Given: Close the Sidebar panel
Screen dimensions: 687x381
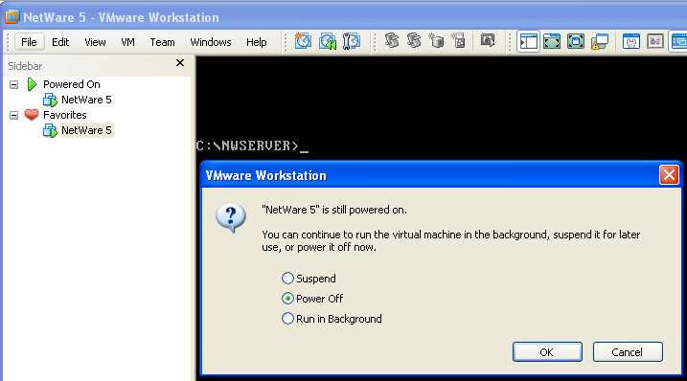Looking at the screenshot, I should click(x=180, y=63).
